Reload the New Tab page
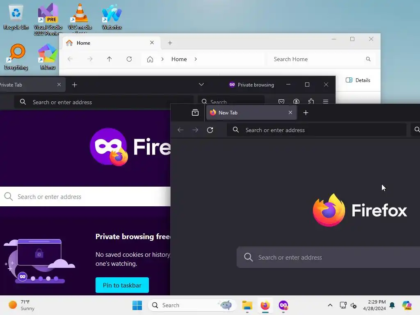Screen dimensions: 420x315 click(x=210, y=130)
